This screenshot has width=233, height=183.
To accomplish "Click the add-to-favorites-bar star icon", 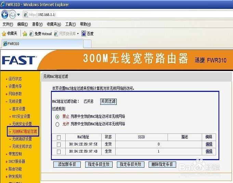I will tap(25, 34).
